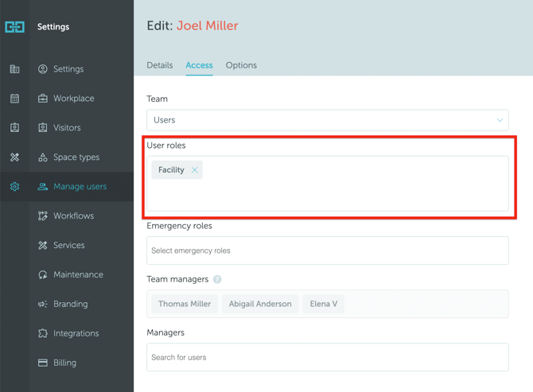The image size is (533, 392).
Task: Click the help icon beside Team managers
Action: tap(217, 280)
